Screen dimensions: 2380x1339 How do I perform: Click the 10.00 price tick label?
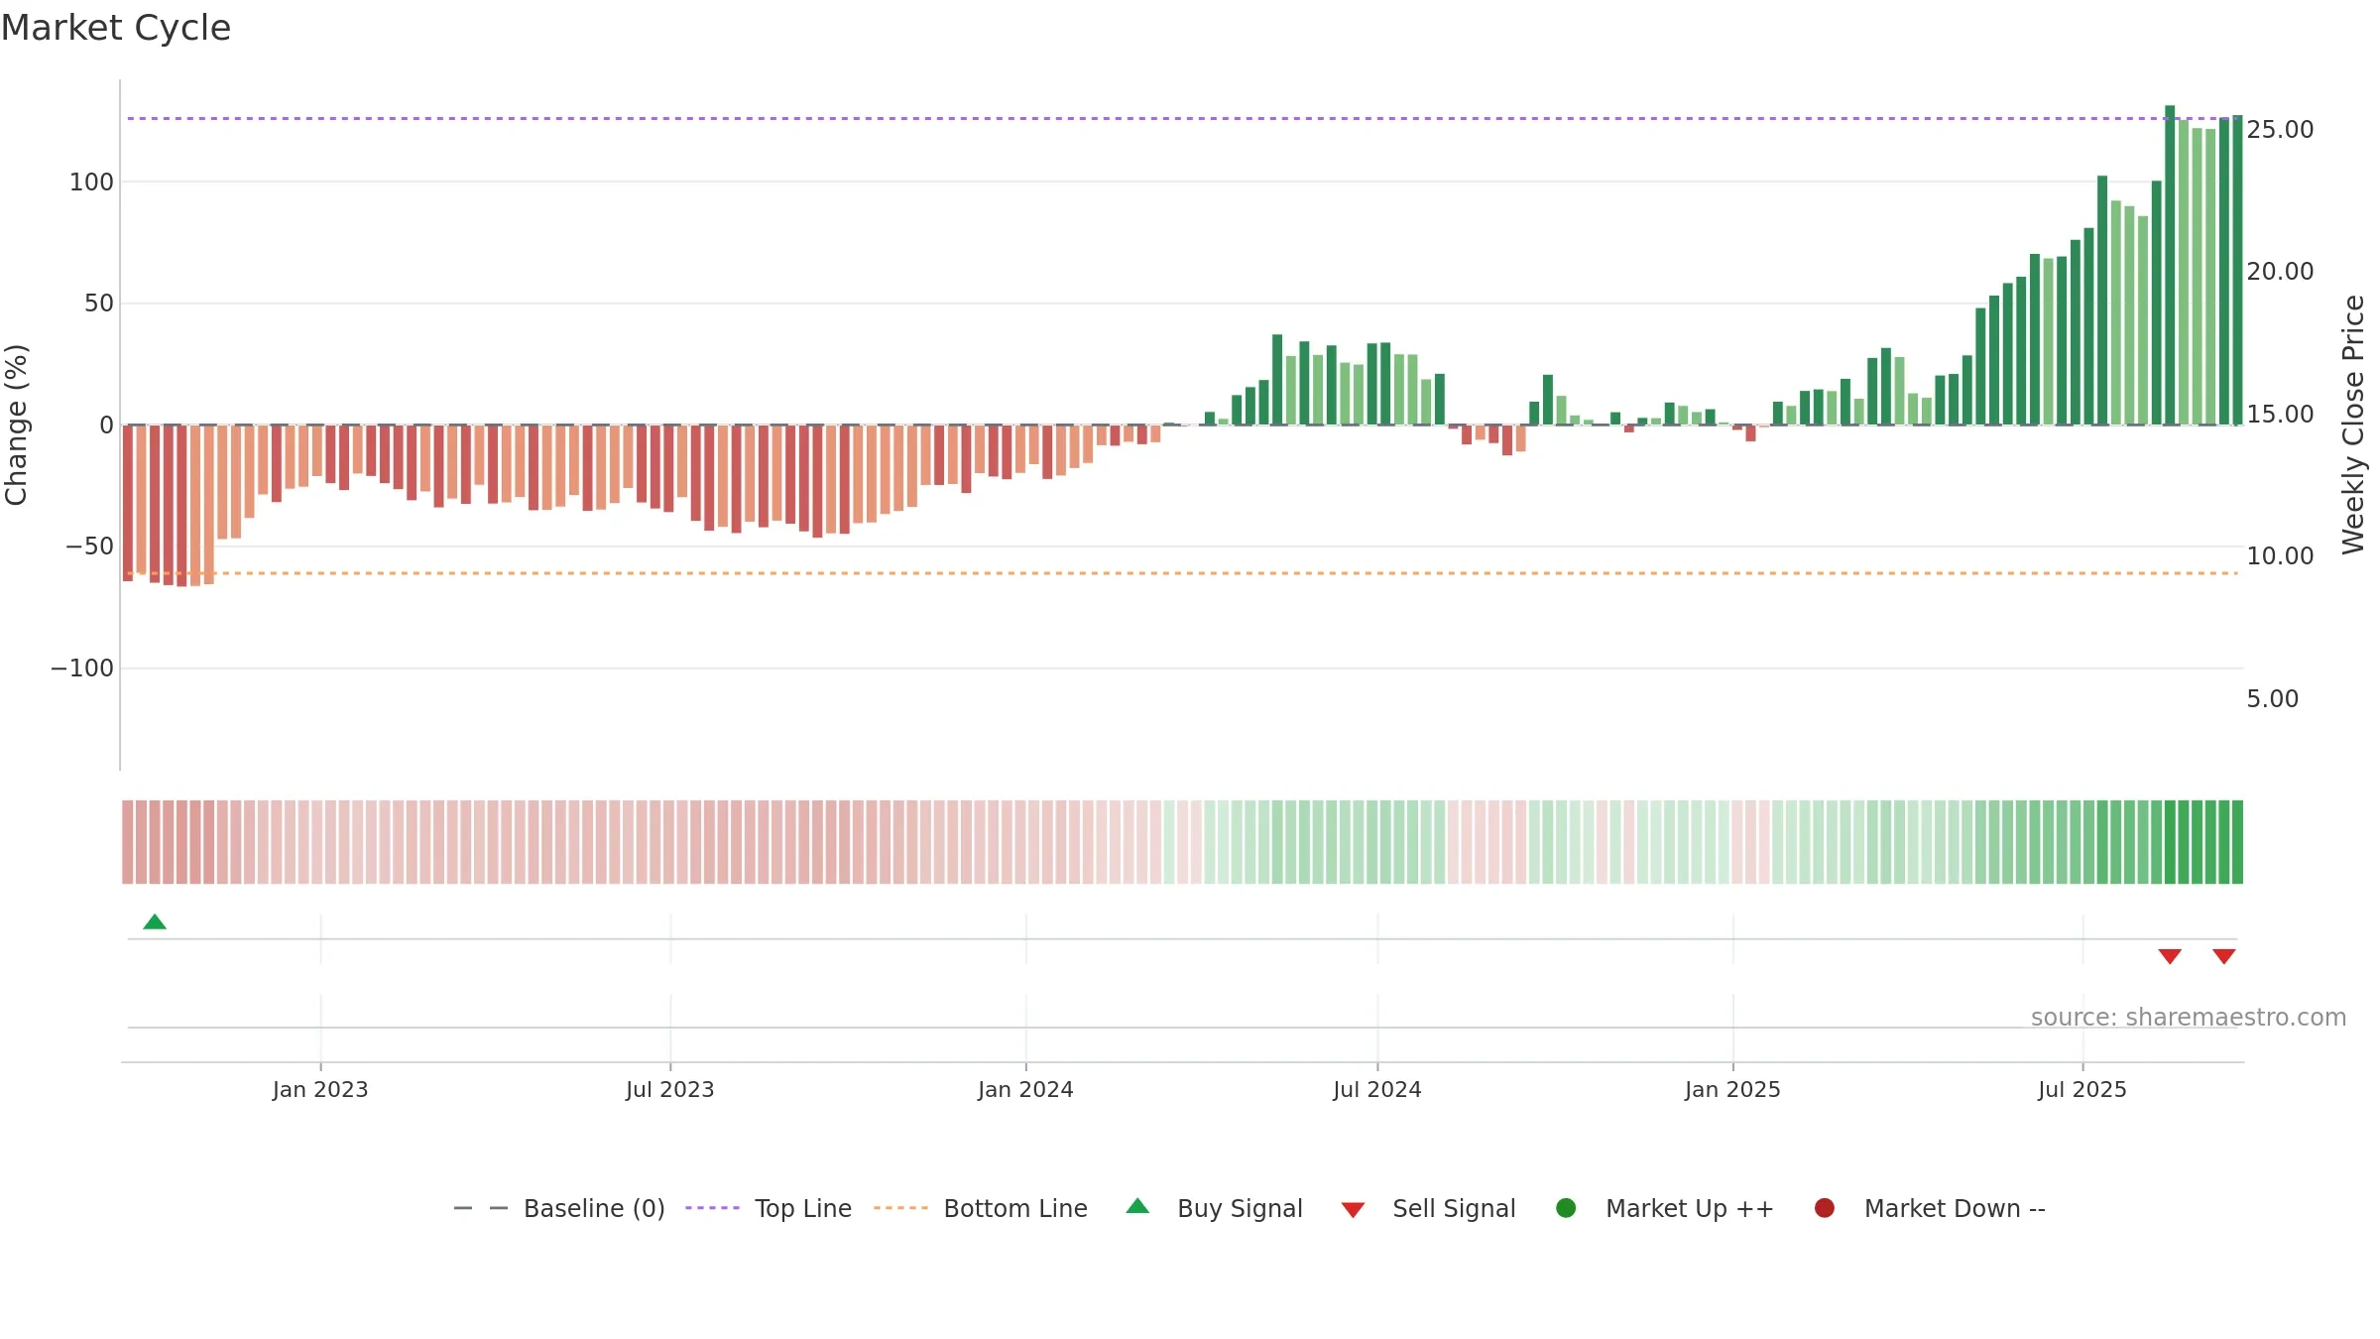[x=2280, y=556]
